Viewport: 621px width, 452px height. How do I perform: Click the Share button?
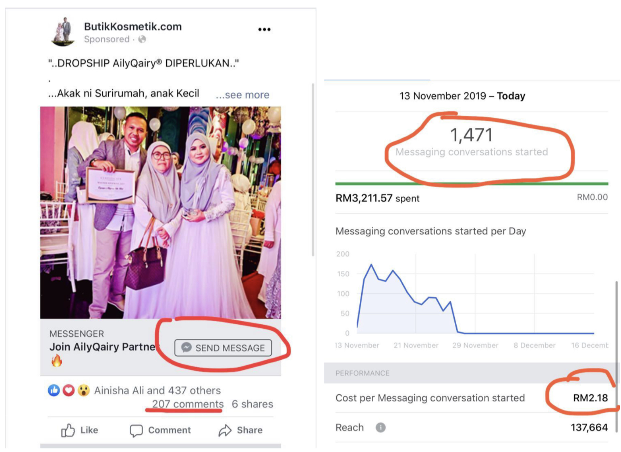pos(241,430)
